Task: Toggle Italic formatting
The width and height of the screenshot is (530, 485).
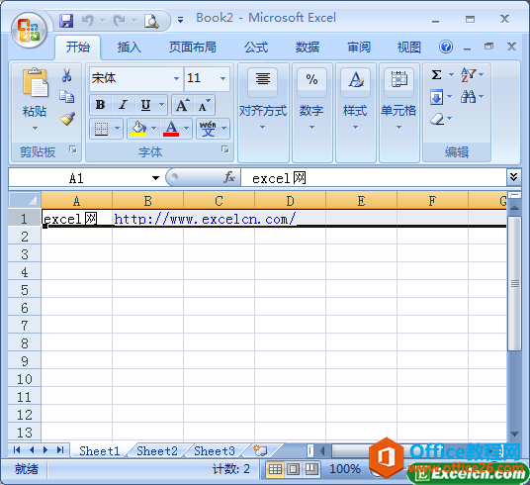Action: (x=124, y=105)
